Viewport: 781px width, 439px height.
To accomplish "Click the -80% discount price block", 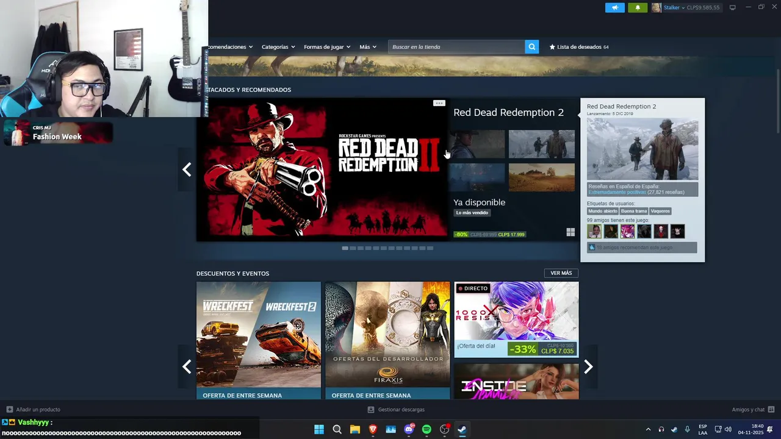I will 489,234.
